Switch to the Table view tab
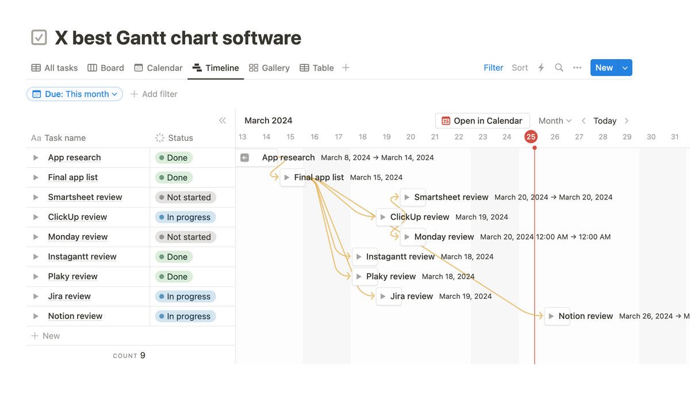Viewport: 690px width, 400px height. [x=316, y=67]
